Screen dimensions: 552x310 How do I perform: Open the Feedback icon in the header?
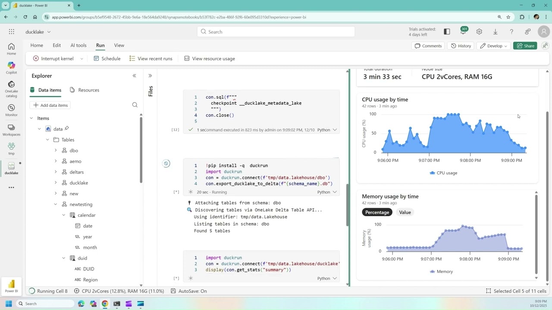point(527,31)
